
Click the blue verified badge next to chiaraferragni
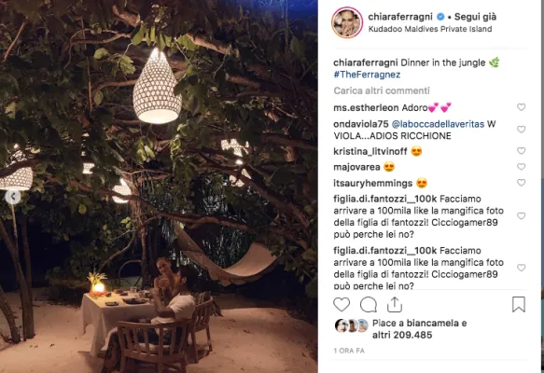tap(440, 16)
